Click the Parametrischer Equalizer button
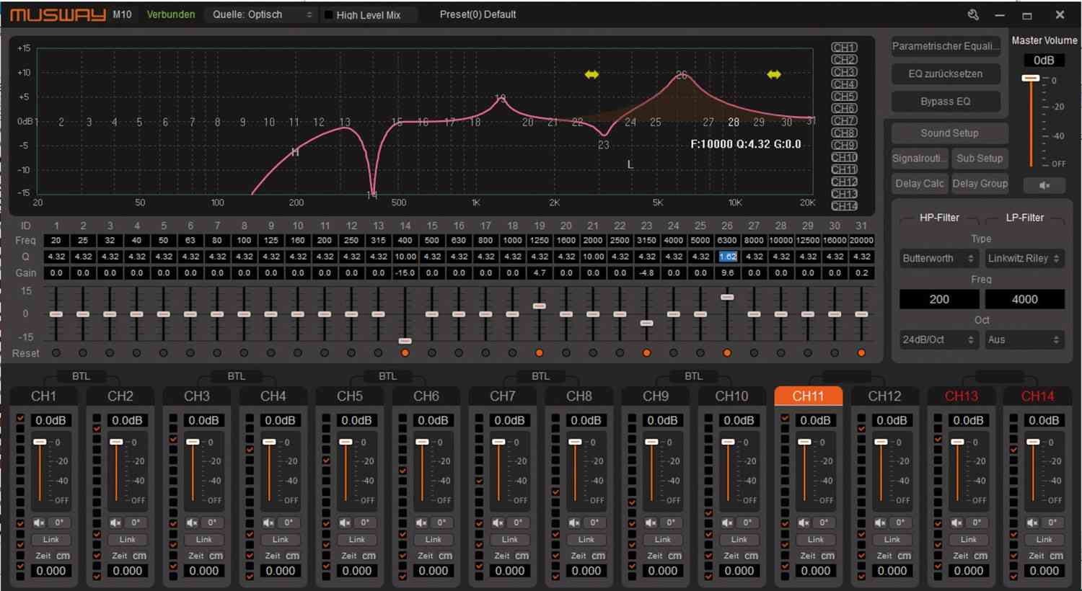This screenshot has height=591, width=1082. click(x=946, y=46)
